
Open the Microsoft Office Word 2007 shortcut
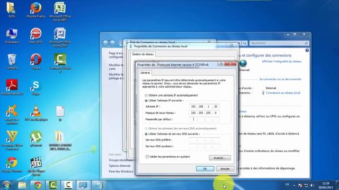60,37
